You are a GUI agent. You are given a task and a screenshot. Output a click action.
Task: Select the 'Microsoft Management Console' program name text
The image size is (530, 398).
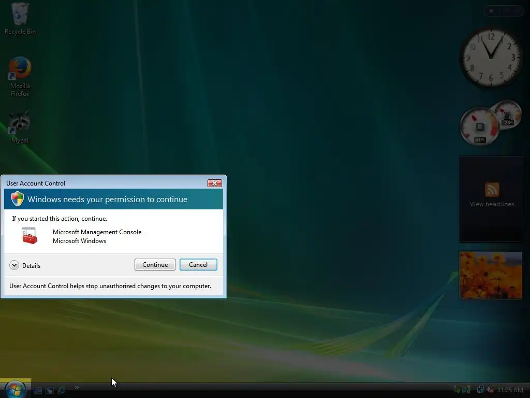97,232
